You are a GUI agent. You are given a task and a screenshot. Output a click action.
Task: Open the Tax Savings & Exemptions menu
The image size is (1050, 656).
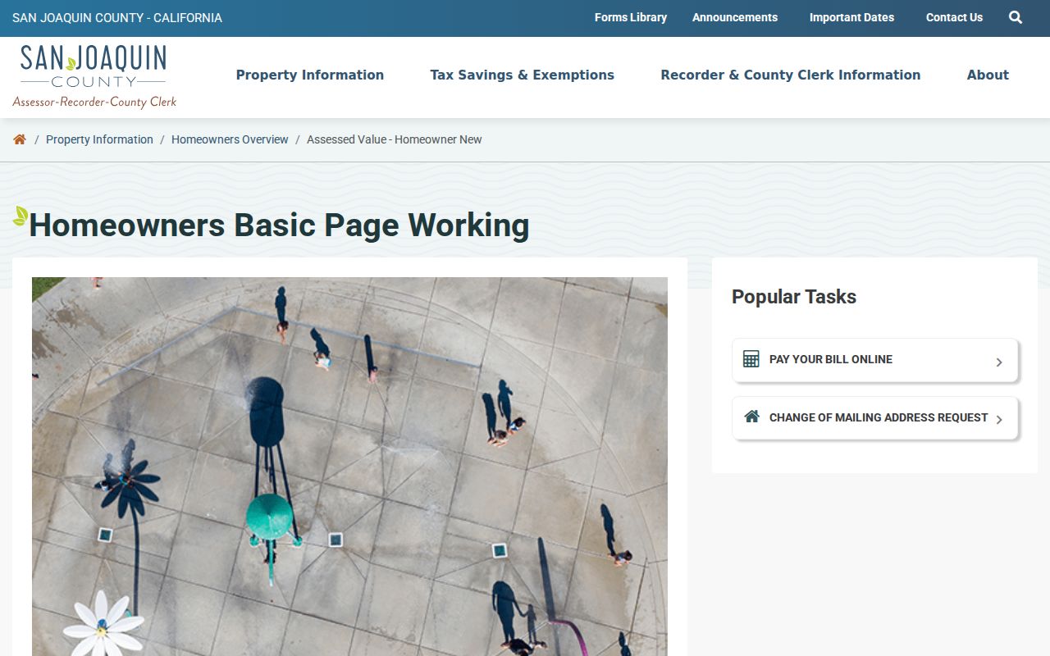tap(523, 75)
